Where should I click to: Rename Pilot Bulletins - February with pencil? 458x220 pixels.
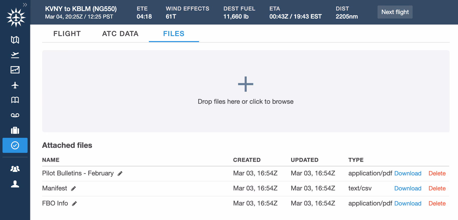tap(120, 173)
